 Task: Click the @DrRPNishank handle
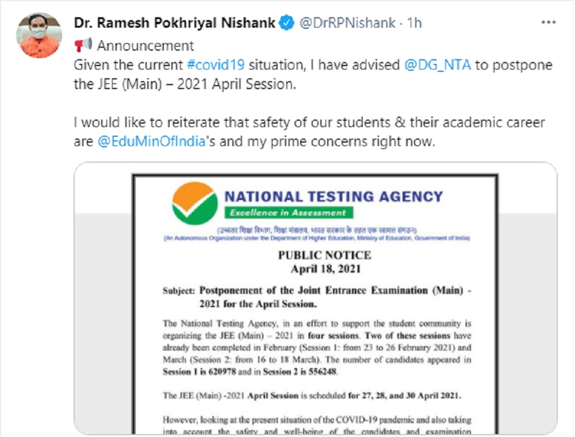(347, 23)
